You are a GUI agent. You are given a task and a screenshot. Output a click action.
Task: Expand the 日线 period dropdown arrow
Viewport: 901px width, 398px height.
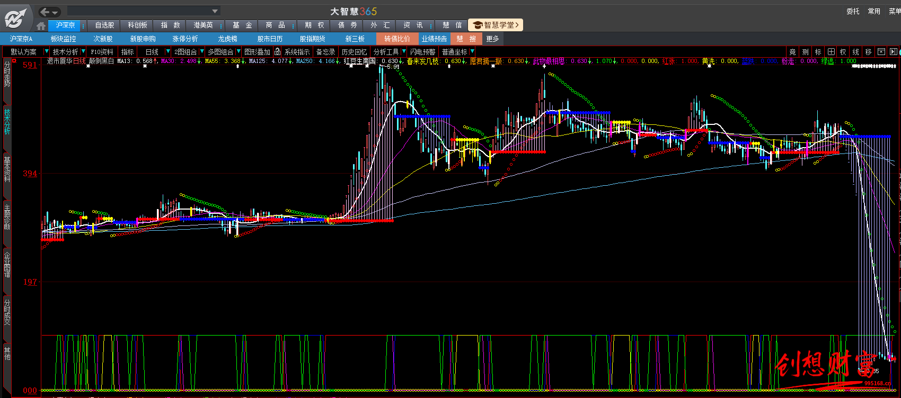pyautogui.click(x=167, y=52)
